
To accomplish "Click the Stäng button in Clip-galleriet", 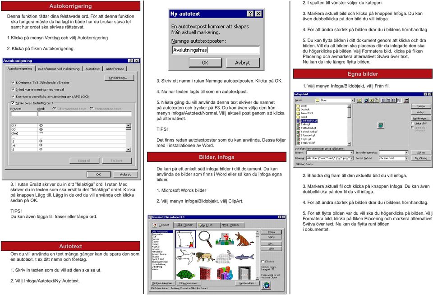I will [x=272, y=237].
